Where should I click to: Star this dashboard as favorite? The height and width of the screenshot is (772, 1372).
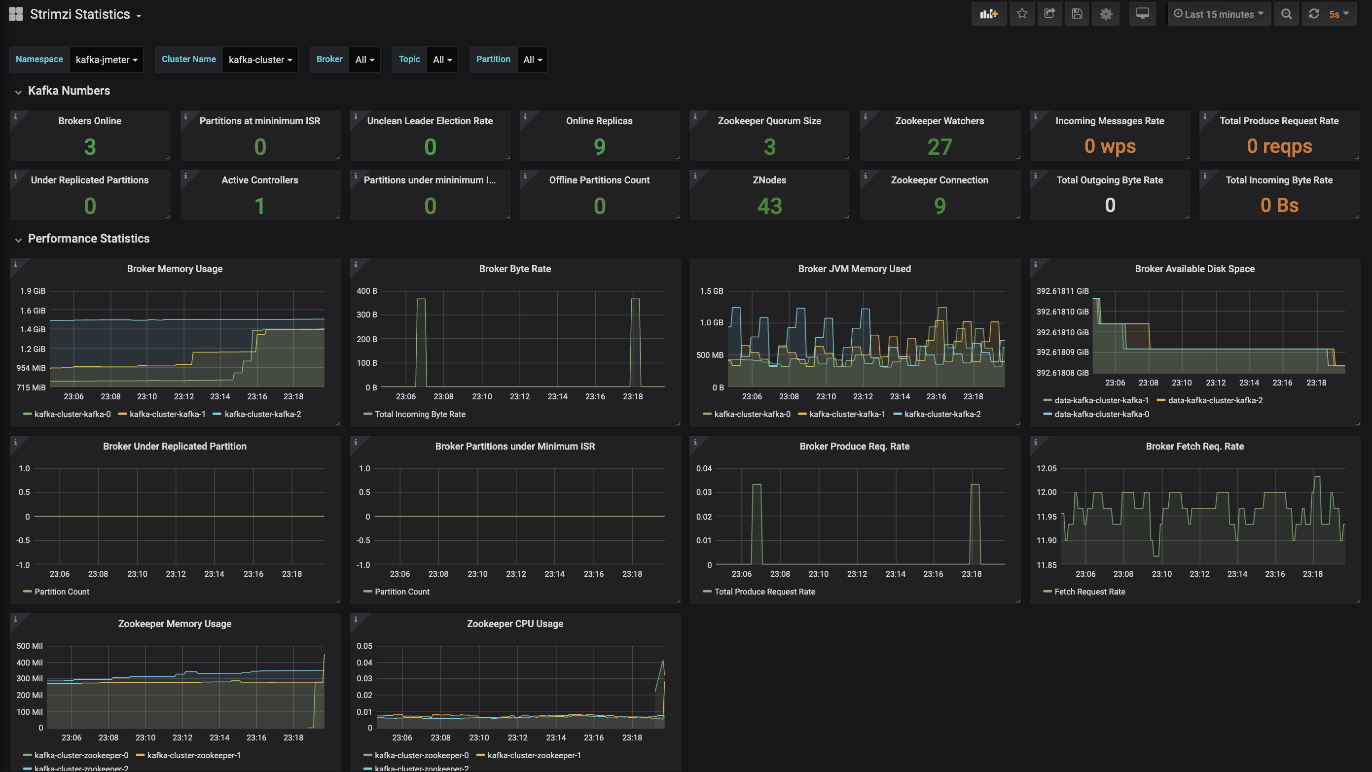point(1021,14)
